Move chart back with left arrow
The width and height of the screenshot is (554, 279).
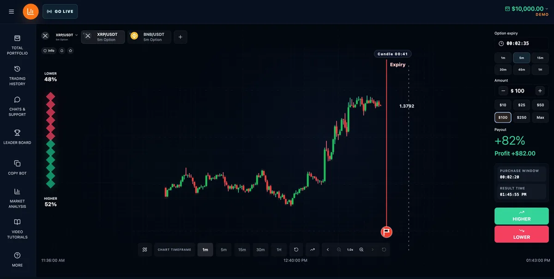click(x=328, y=250)
